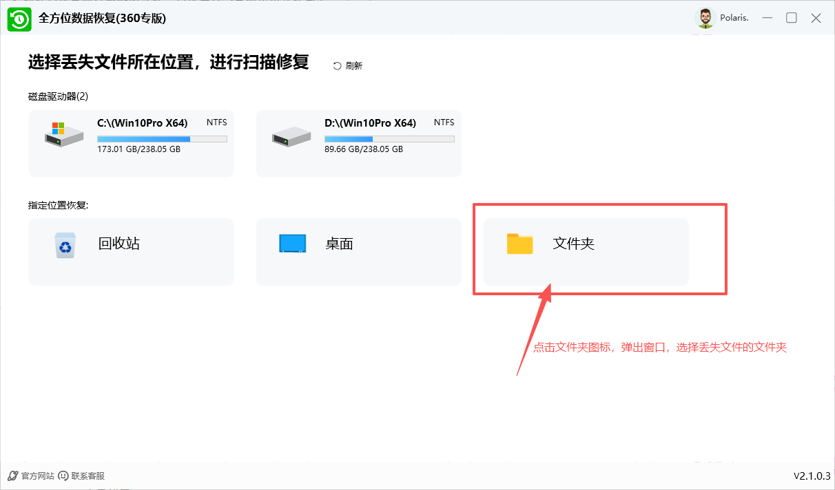This screenshot has width=835, height=490.
Task: Select the D: drive disk icon
Action: pyautogui.click(x=290, y=134)
